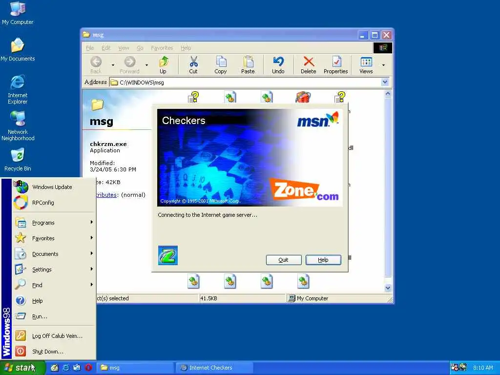
Task: Open the Views dropdown arrow
Action: tap(384, 65)
